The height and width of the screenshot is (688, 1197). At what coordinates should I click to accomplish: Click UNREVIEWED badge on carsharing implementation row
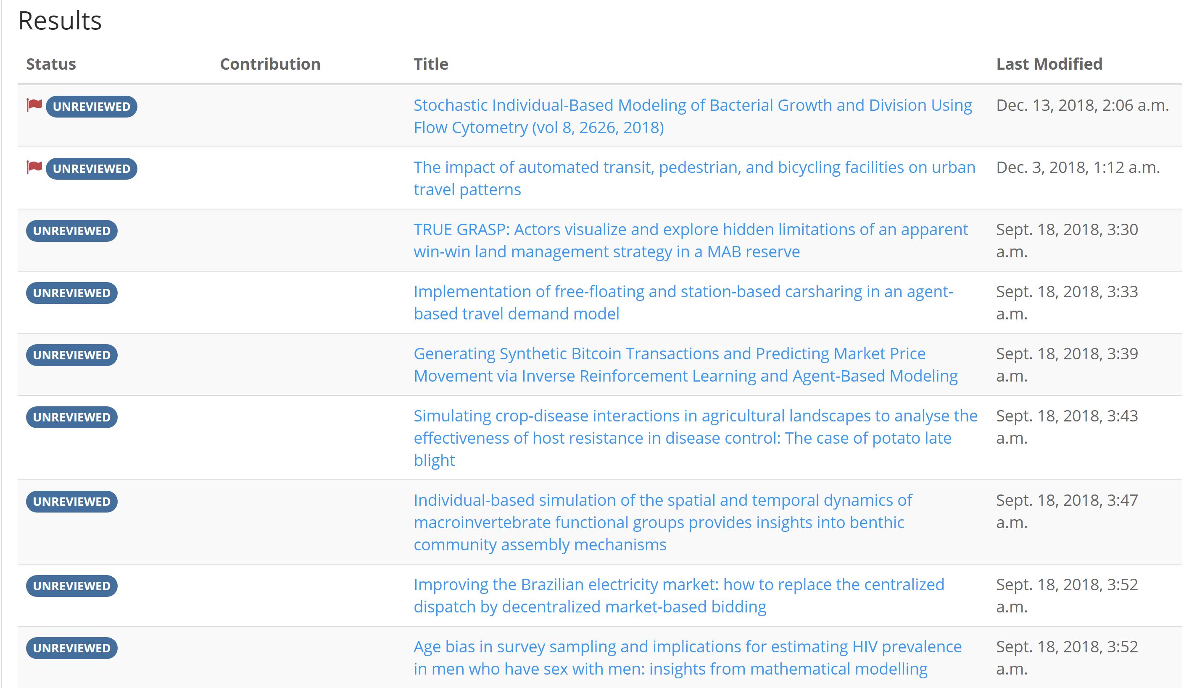coord(71,293)
